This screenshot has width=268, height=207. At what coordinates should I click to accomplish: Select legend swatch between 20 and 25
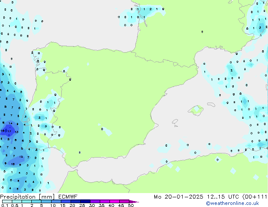76,202
